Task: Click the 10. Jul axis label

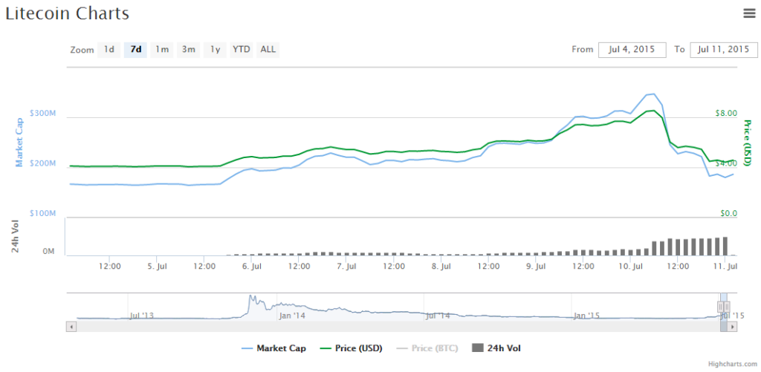Action: pos(630,266)
